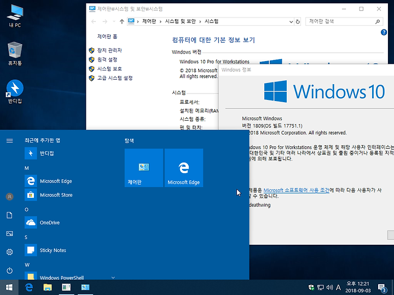Click the Start button on the taskbar
This screenshot has height=295, width=394.
[x=9, y=287]
